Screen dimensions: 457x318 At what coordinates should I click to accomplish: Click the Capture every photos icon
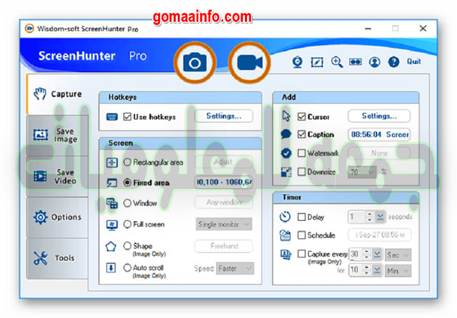(x=286, y=255)
